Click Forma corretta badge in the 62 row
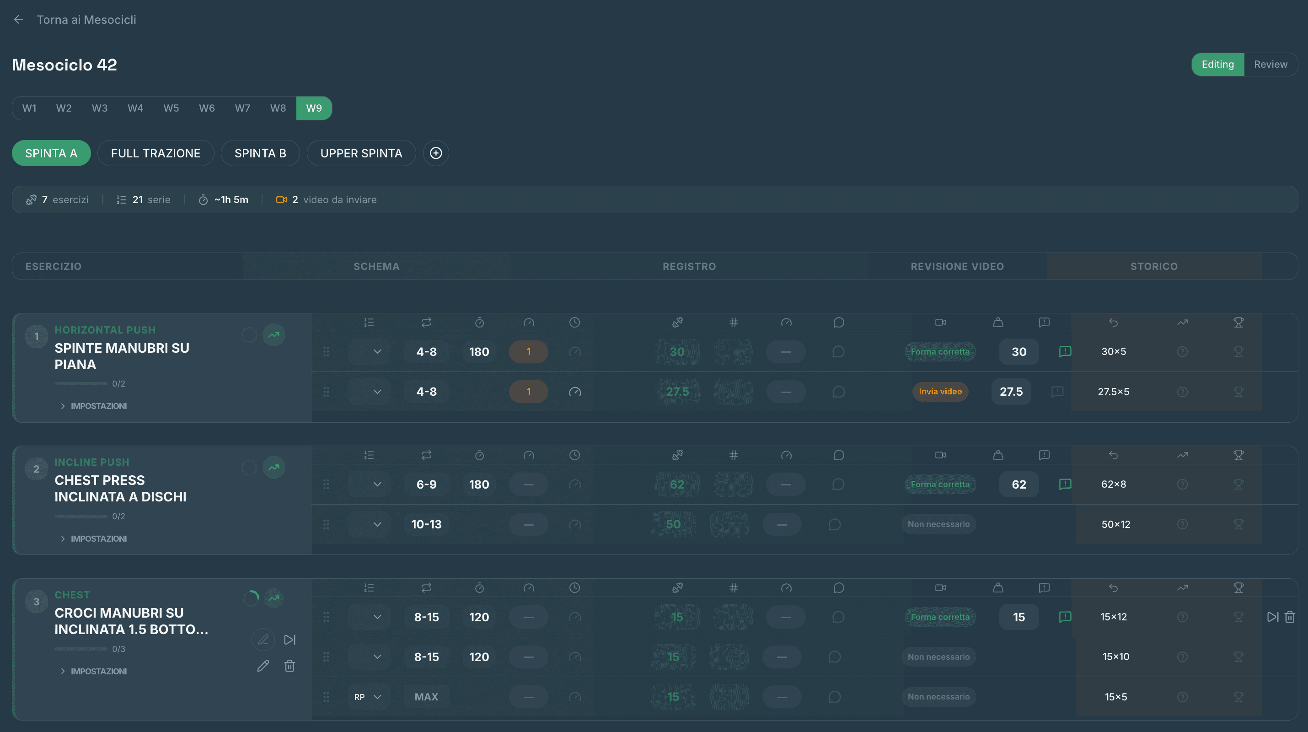Screen dimensions: 1308x732 pyautogui.click(x=940, y=484)
